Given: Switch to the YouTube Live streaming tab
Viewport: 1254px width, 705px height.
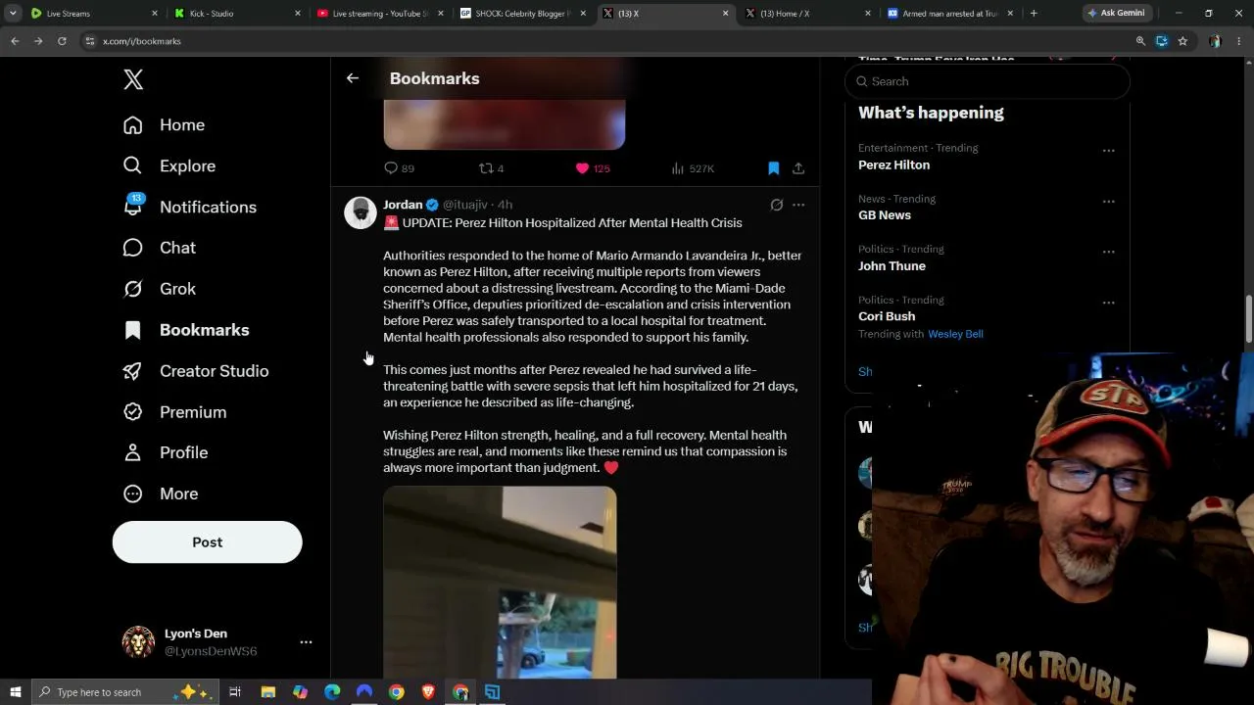Looking at the screenshot, I should coord(378,14).
